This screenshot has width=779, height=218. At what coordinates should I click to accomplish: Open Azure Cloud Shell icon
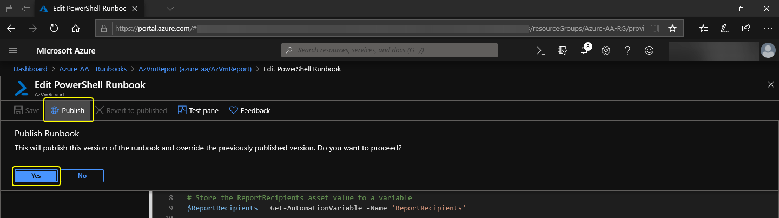540,50
